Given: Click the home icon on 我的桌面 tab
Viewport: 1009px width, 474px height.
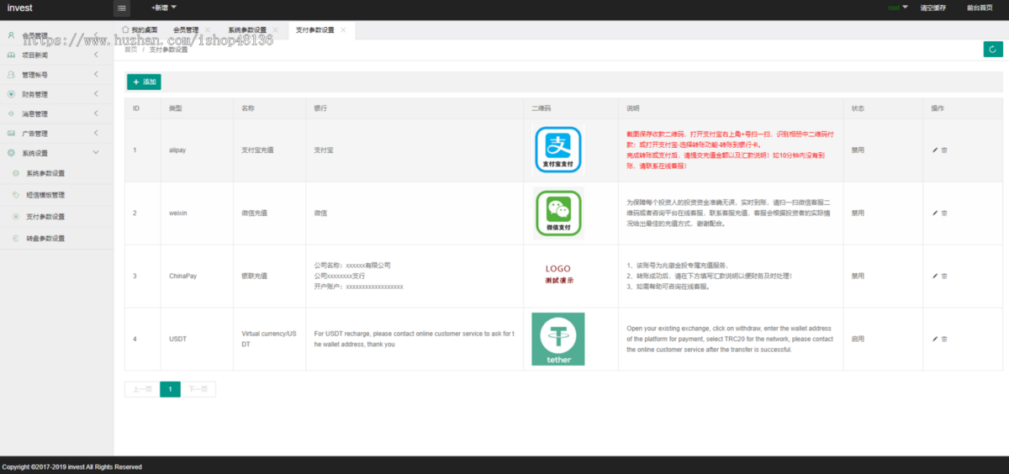Looking at the screenshot, I should (126, 29).
